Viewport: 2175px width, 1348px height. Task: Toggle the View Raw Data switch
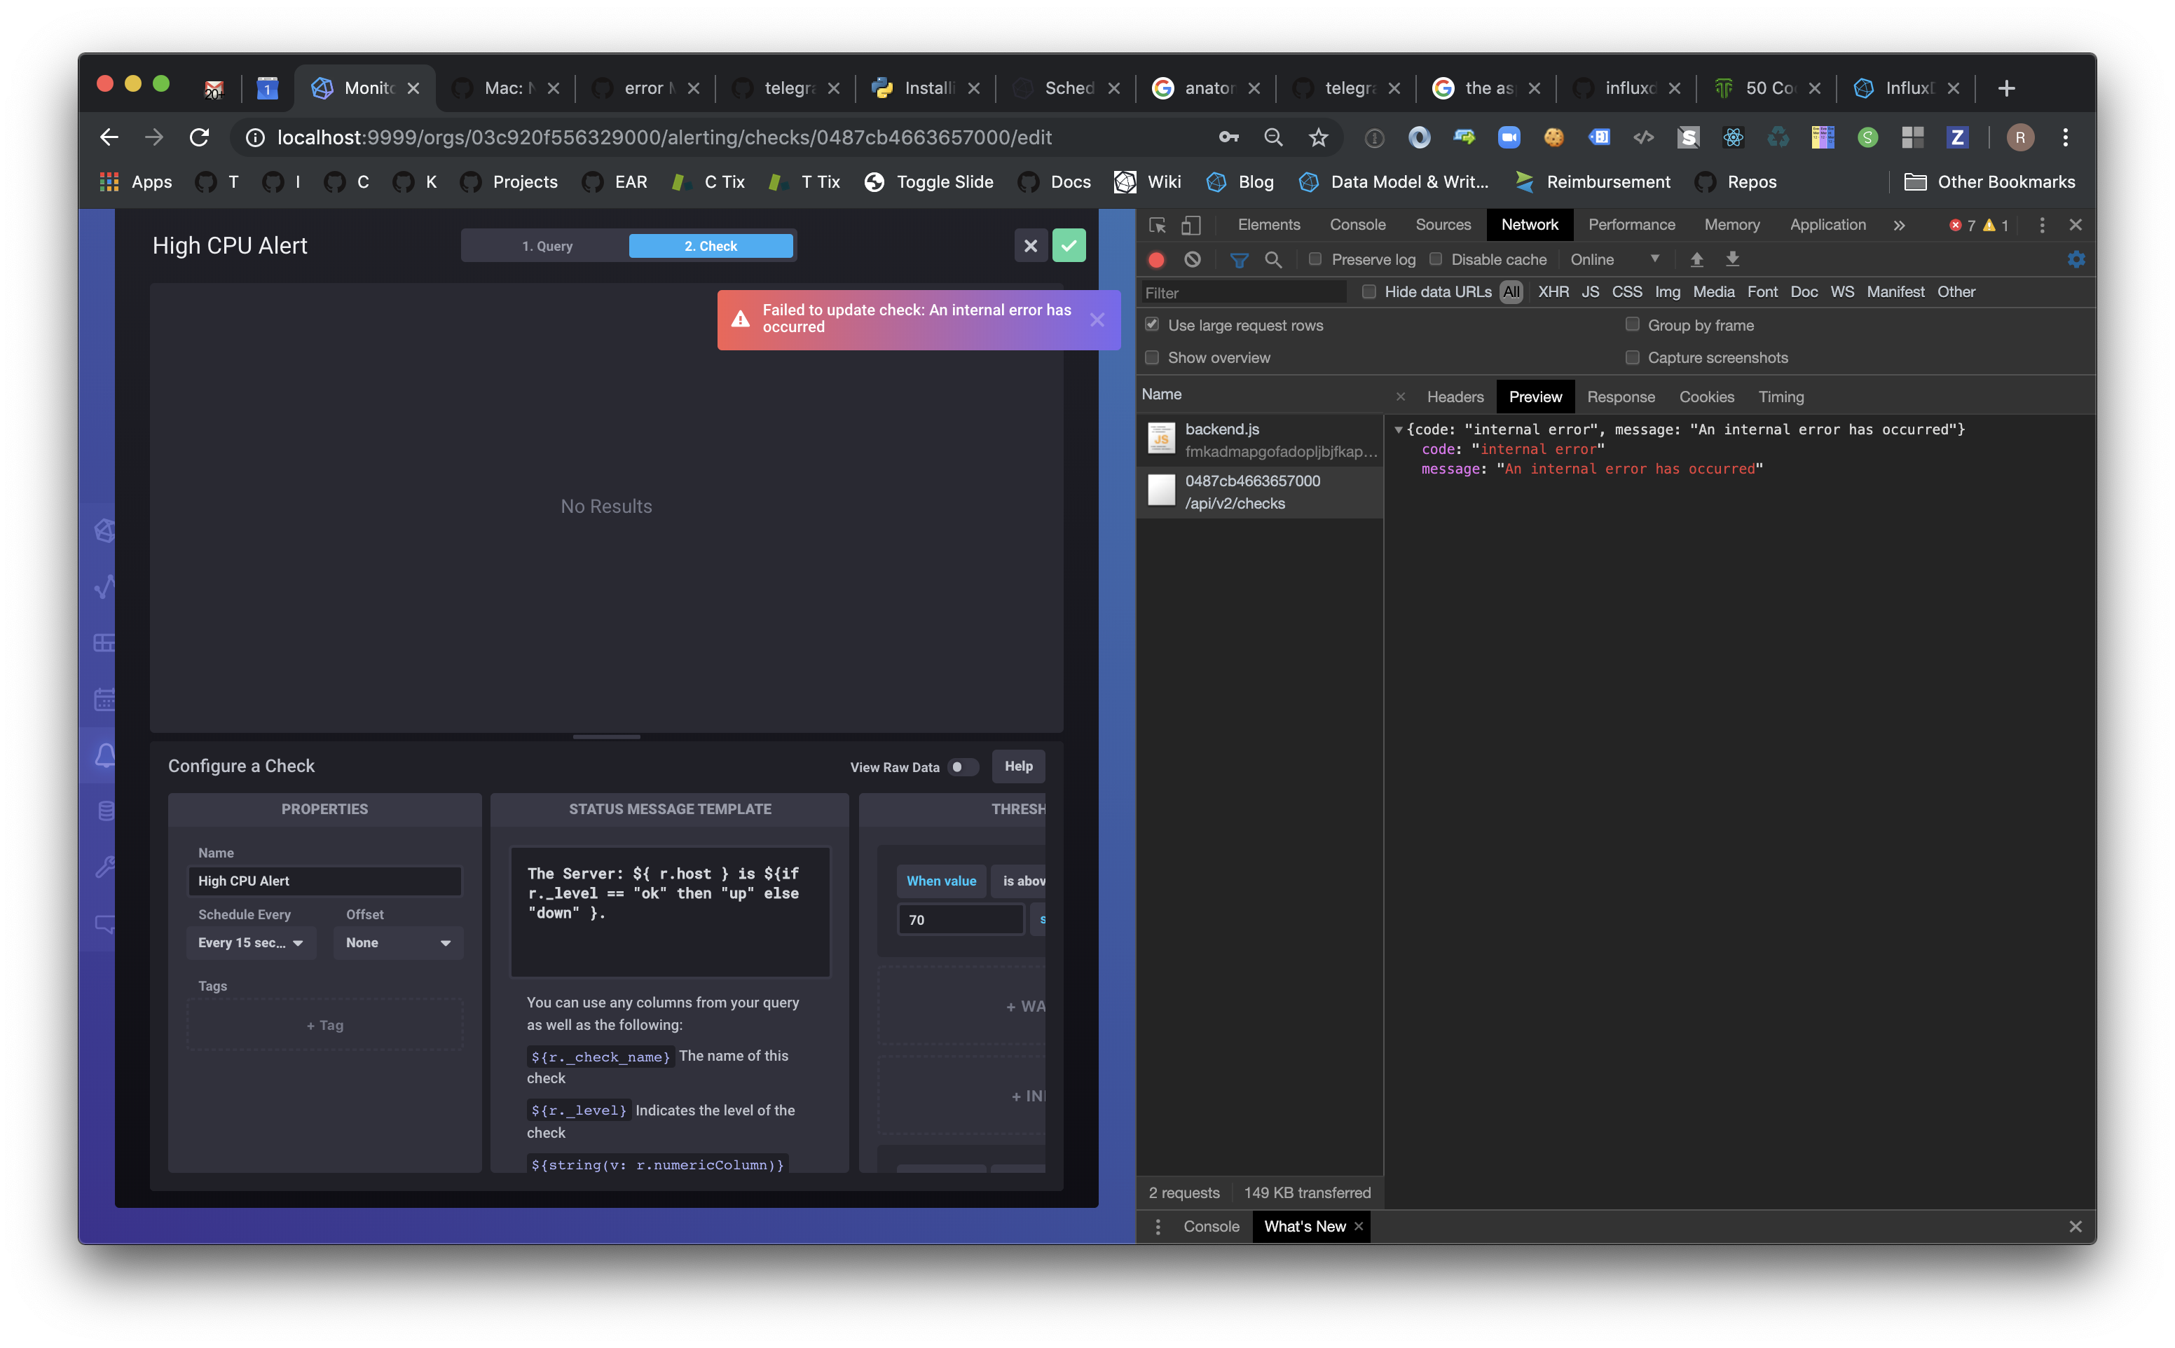(962, 766)
